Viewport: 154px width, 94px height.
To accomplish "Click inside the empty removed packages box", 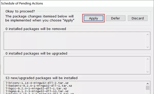I will pyautogui.click(x=75, y=41).
